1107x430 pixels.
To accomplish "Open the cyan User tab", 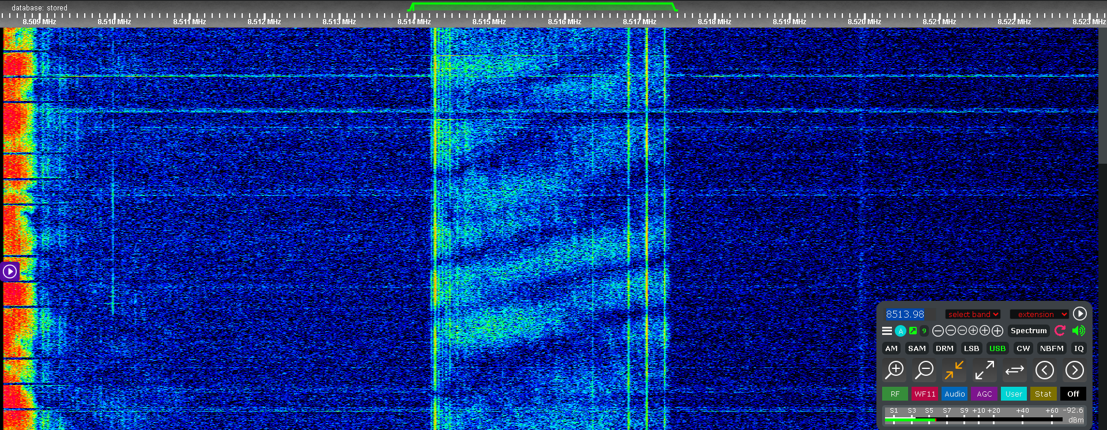I will click(x=1014, y=394).
